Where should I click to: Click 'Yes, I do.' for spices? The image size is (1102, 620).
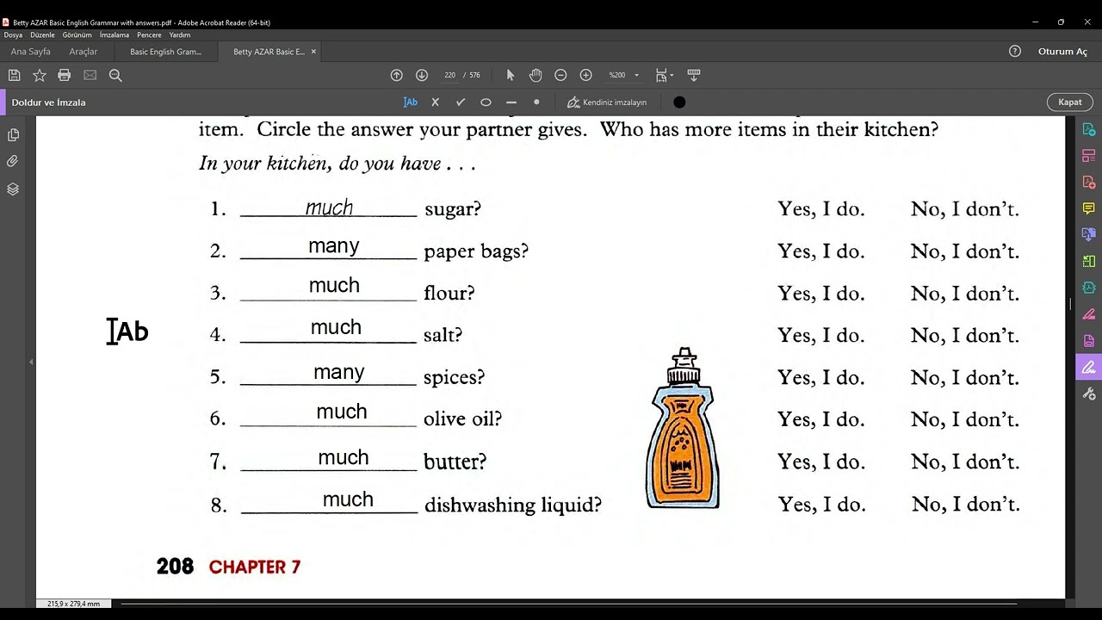[820, 377]
